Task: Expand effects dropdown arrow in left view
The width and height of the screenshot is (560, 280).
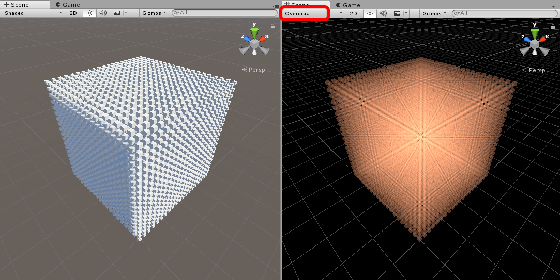Action: [126, 13]
